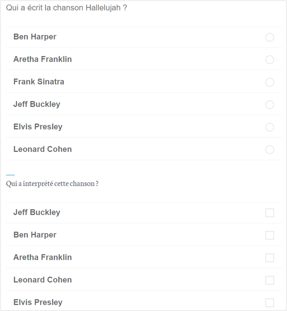Image resolution: width=287 pixels, height=311 pixels.
Task: Click the Ben Harper label under performers
Action: (35, 235)
